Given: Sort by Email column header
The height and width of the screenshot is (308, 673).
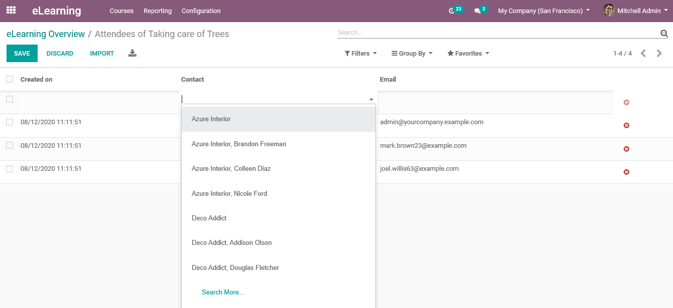Looking at the screenshot, I should (388, 79).
